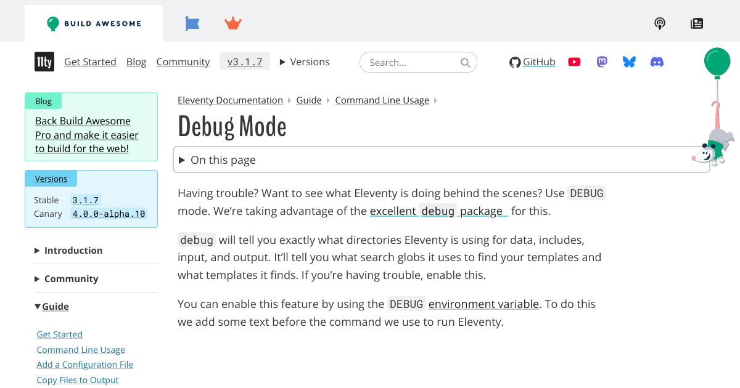Viewport: 740px width, 388px height.
Task: Open the Blog navigation link
Action: click(x=136, y=62)
